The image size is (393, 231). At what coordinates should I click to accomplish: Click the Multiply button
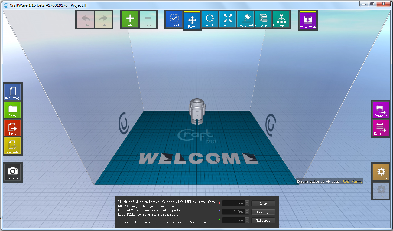click(263, 220)
